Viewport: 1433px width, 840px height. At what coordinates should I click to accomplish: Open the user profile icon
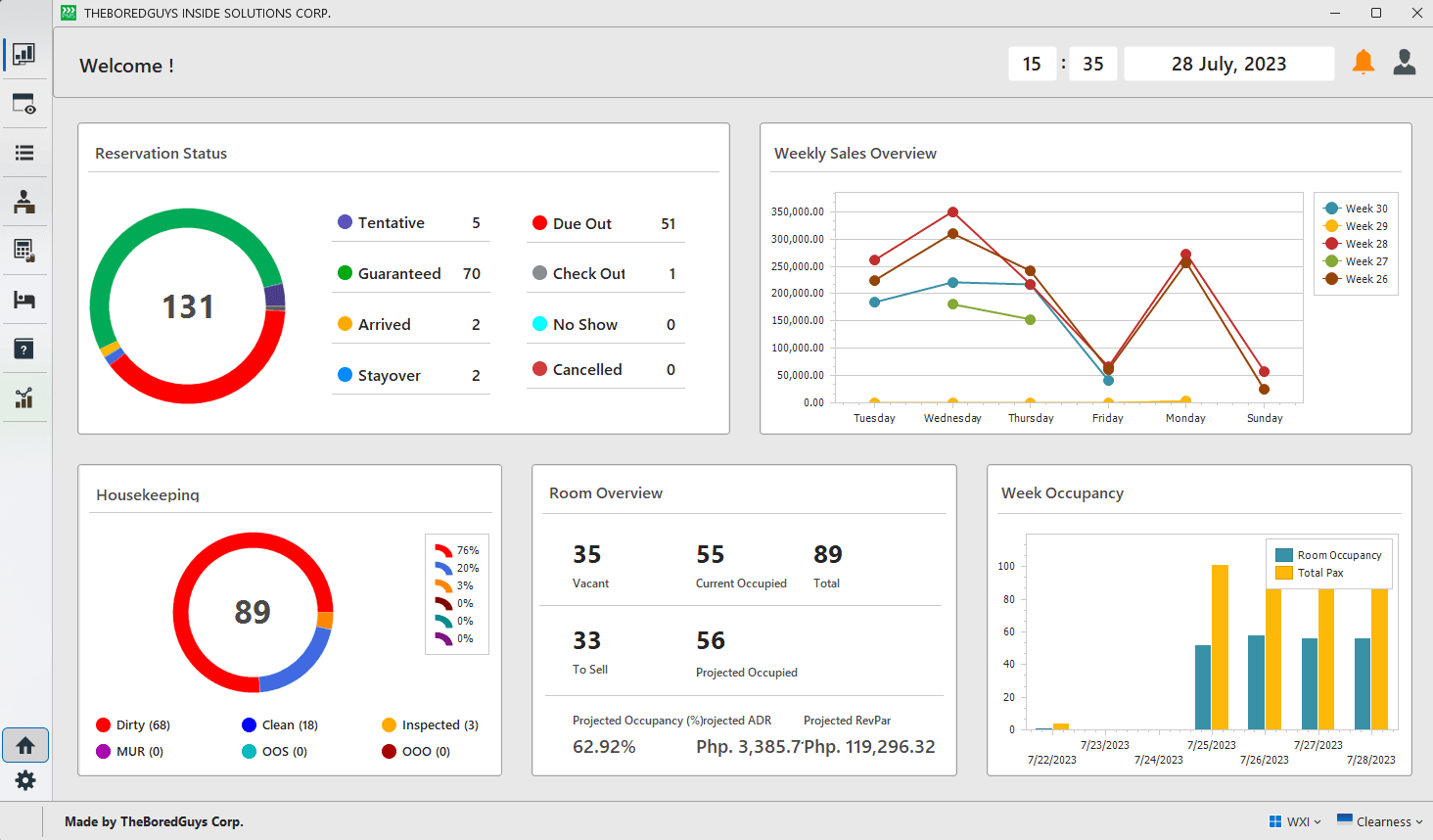1405,63
